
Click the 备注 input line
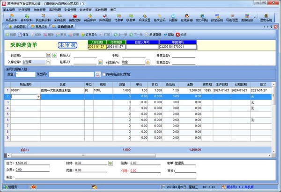click(x=106, y=177)
